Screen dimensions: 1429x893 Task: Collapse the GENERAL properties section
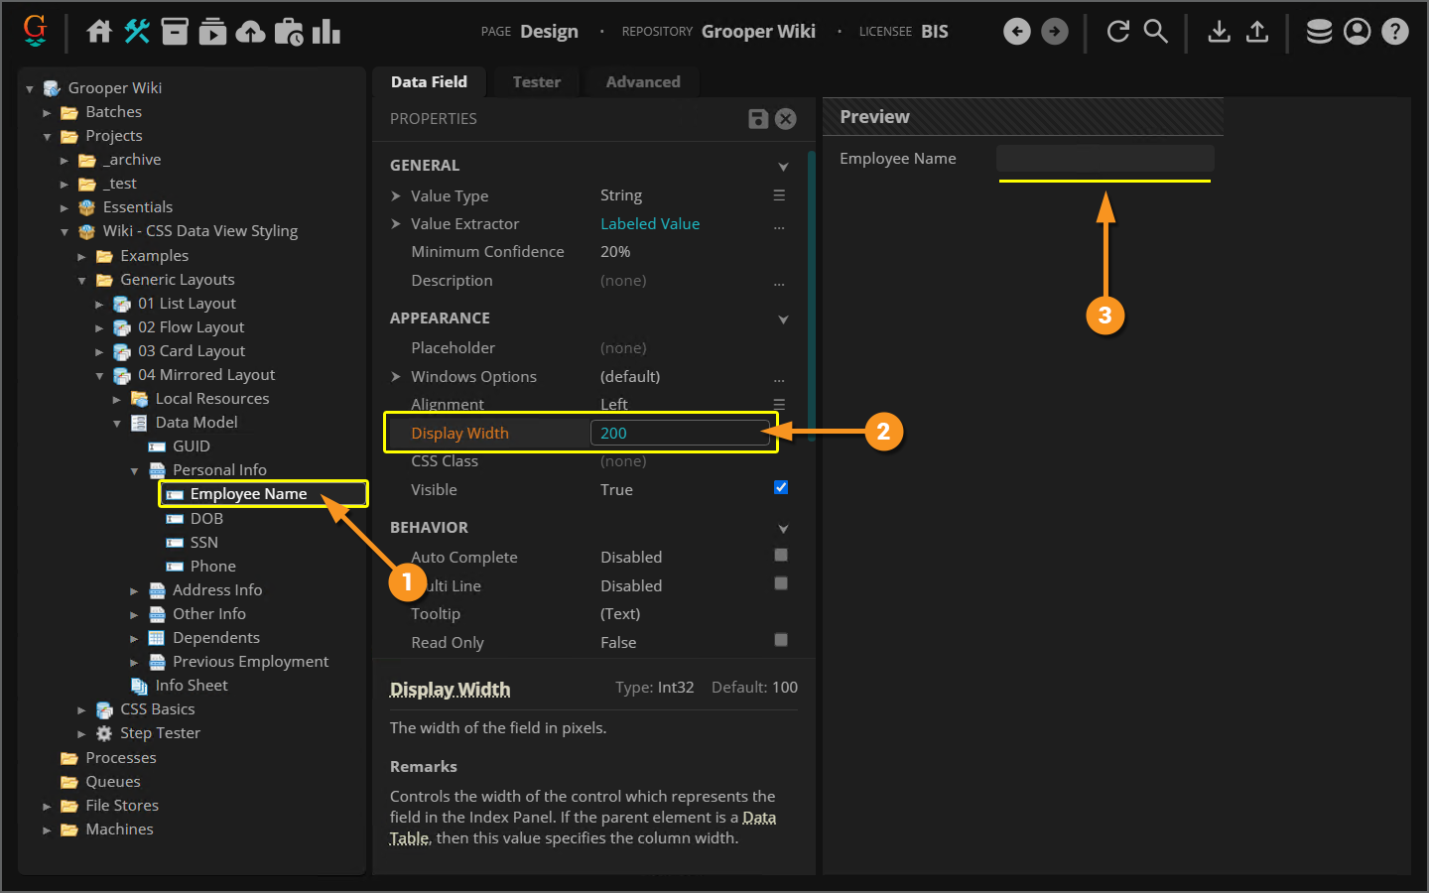pyautogui.click(x=783, y=167)
